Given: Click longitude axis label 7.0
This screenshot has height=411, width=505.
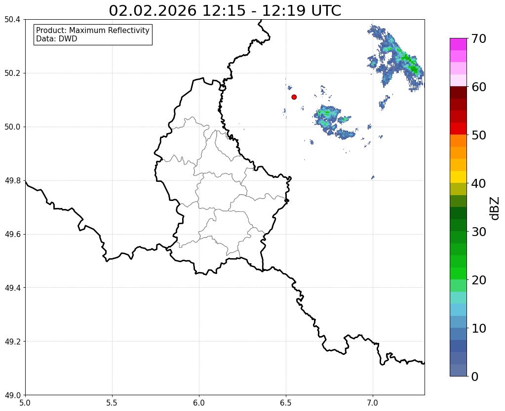Looking at the screenshot, I should coord(373,403).
